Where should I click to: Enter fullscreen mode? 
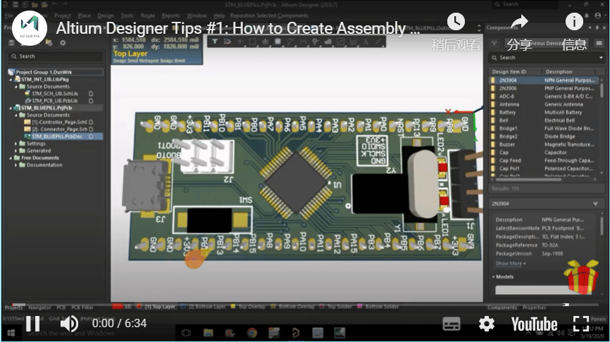[581, 324]
